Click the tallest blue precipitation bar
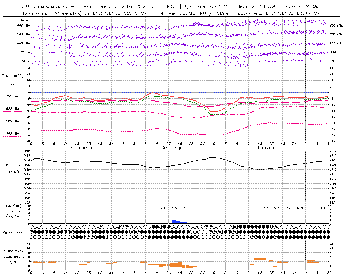 click(x=174, y=222)
